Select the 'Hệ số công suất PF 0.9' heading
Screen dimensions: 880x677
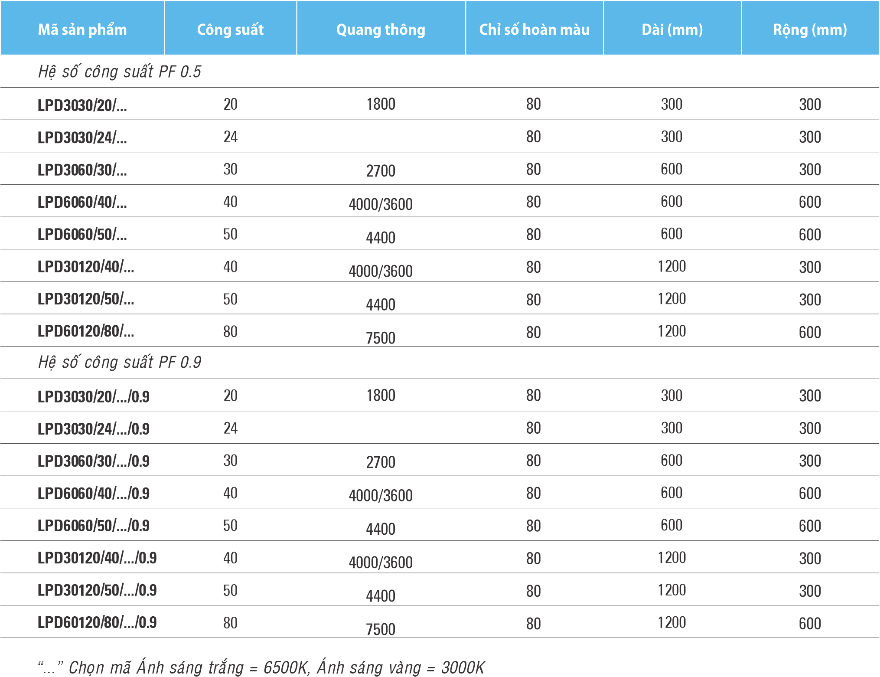click(120, 362)
